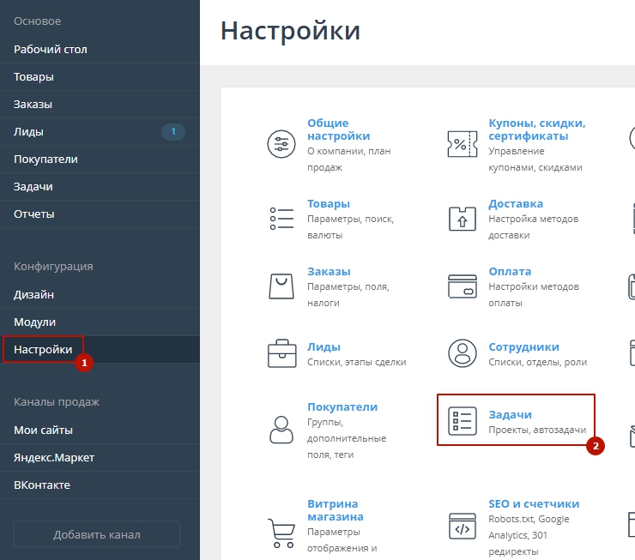Screen dimensions: 635x560
Task: Click the Оплата credit card icon
Action: 462,286
